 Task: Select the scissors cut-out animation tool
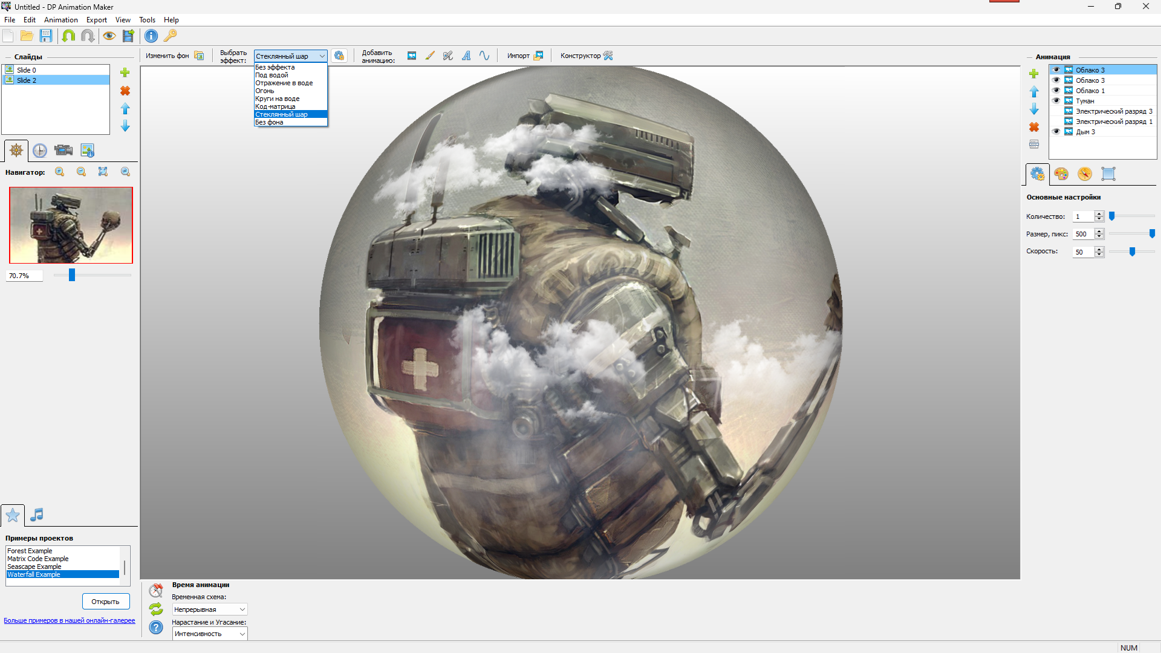tap(448, 56)
